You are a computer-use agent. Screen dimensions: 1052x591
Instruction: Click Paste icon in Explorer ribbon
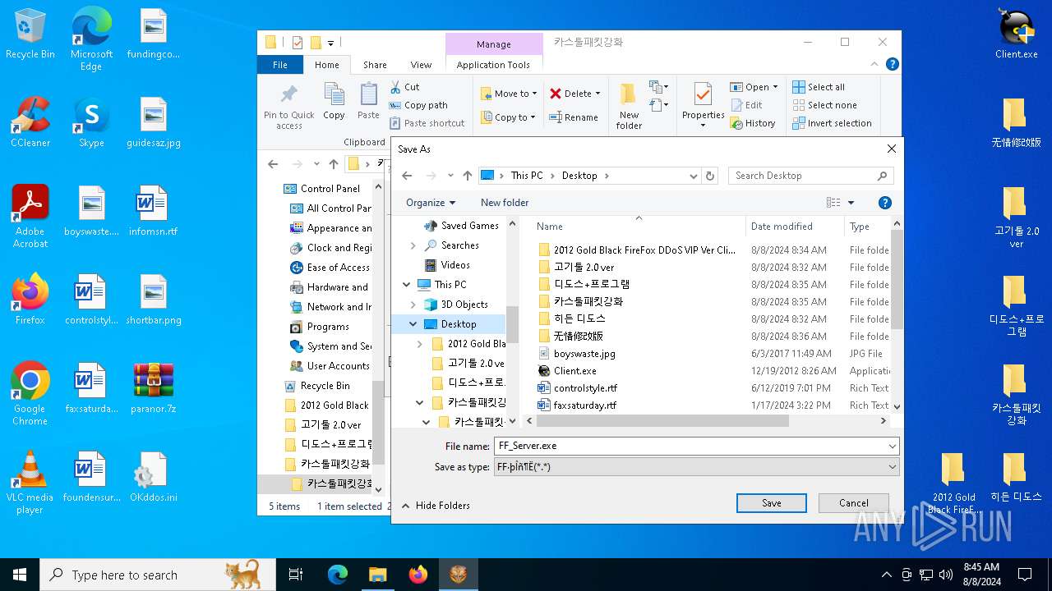click(x=368, y=102)
